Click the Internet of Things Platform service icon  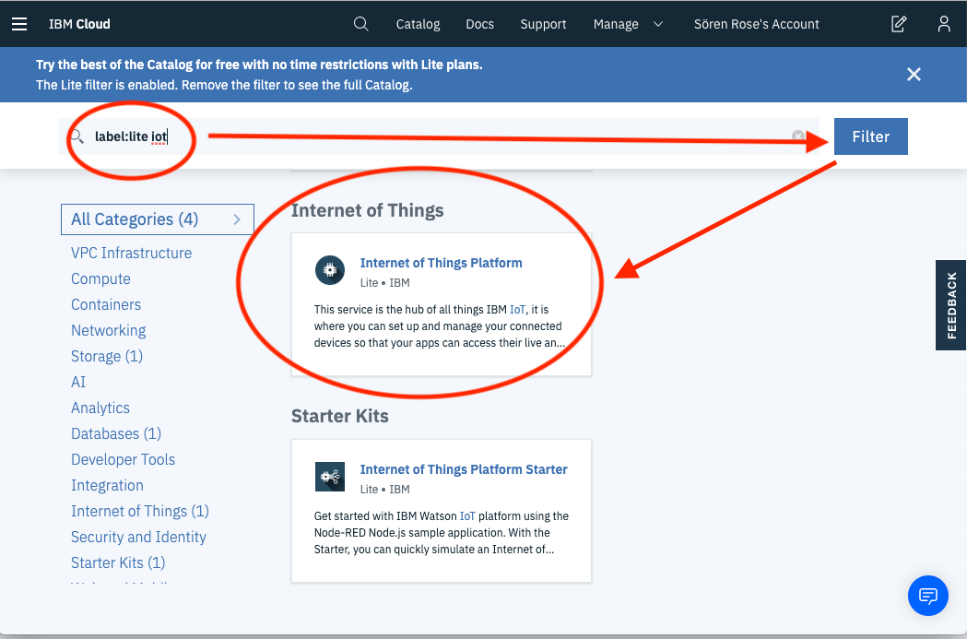(329, 270)
